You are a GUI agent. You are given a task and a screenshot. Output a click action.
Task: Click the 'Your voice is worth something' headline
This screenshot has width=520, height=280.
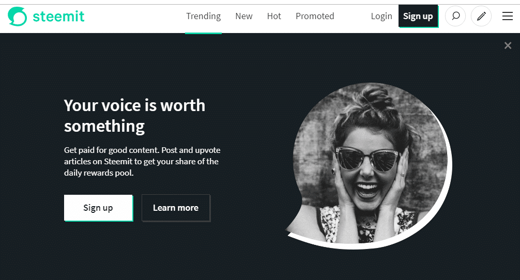[x=134, y=116]
